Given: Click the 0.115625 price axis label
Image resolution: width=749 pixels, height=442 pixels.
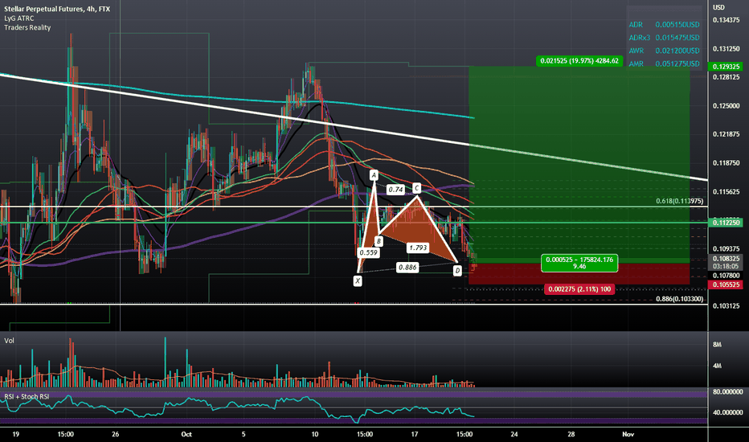Looking at the screenshot, I should coord(726,191).
